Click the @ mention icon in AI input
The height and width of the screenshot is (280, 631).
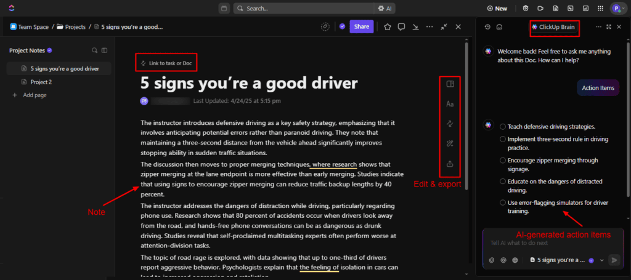pos(503,260)
